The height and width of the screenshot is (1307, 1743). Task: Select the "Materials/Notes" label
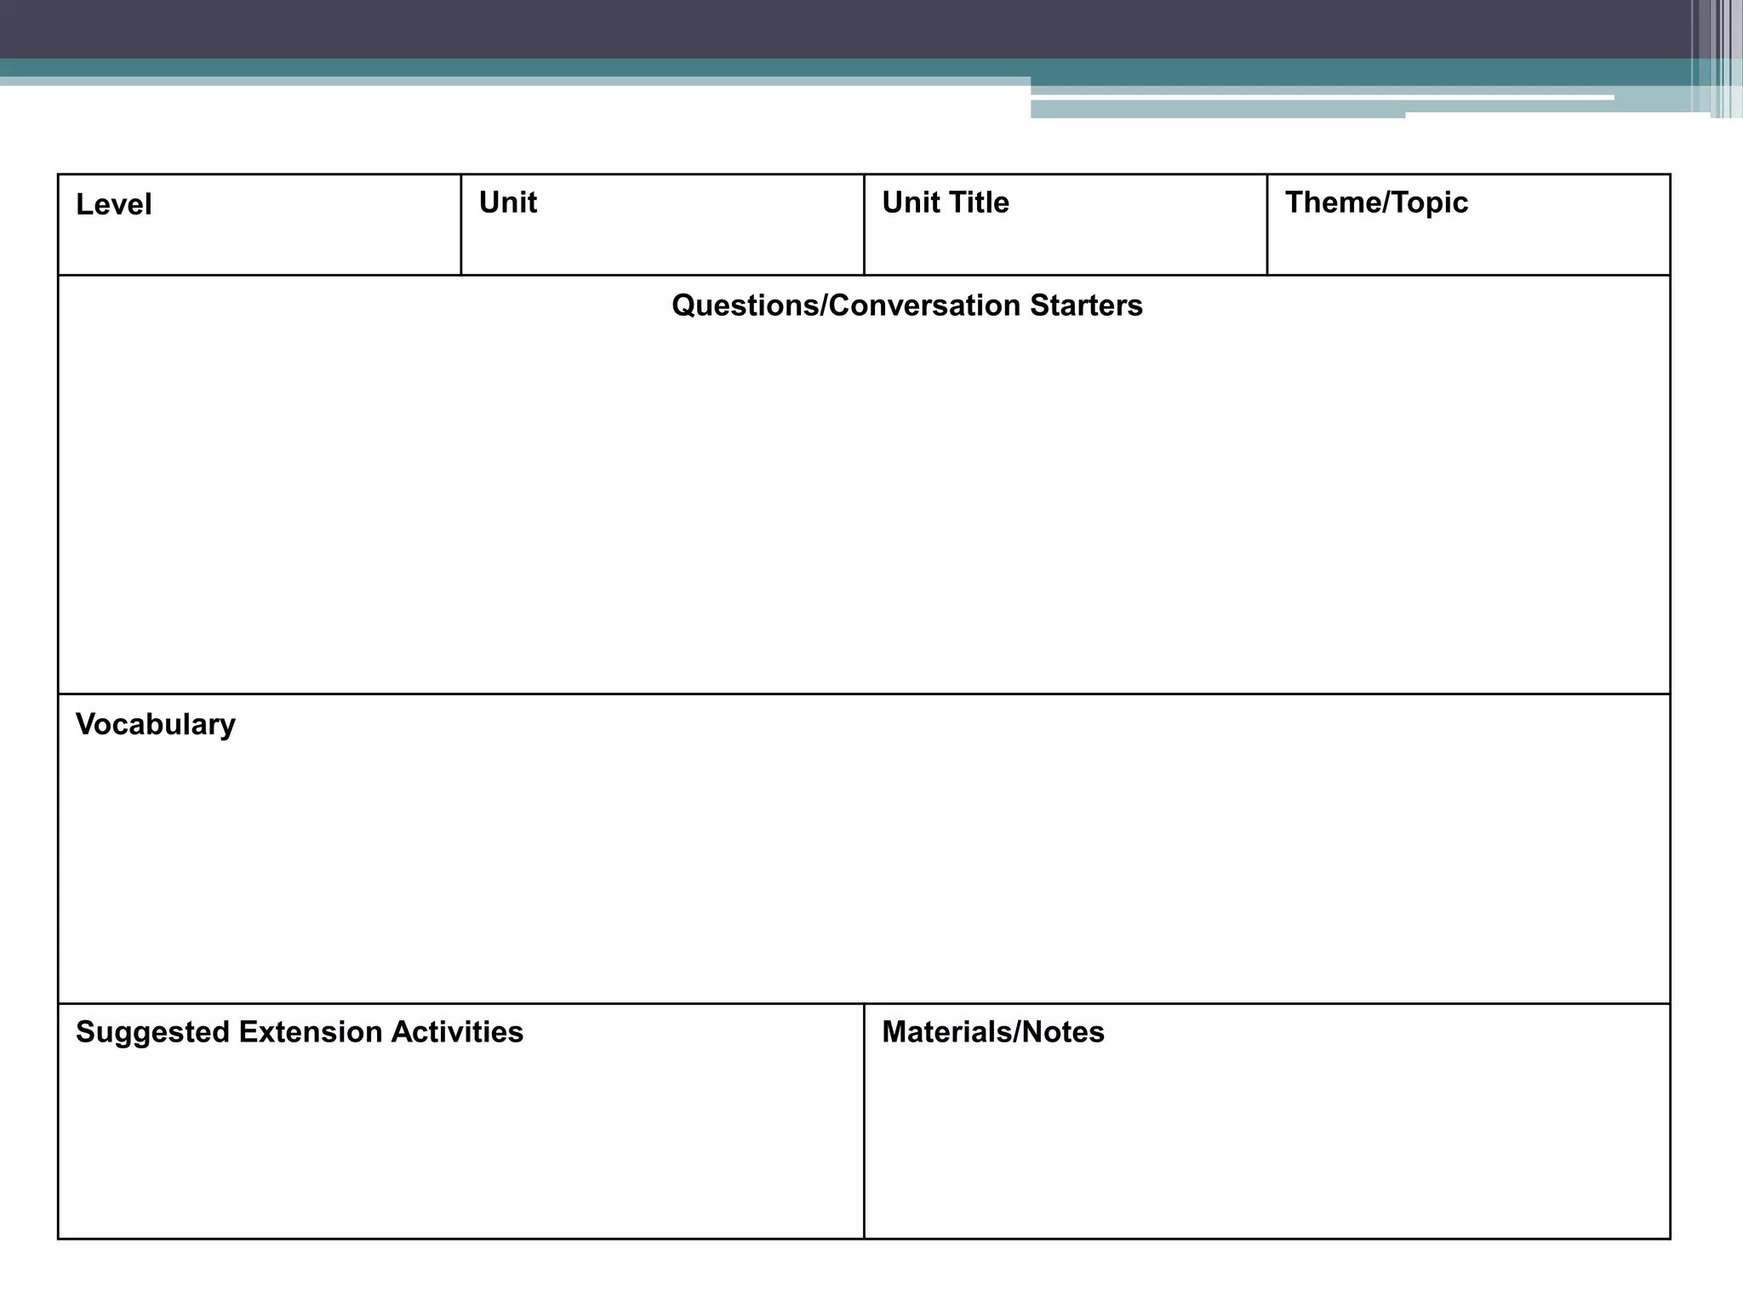(x=993, y=1032)
